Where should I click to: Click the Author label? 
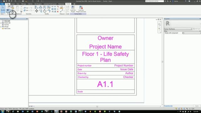tap(129, 73)
